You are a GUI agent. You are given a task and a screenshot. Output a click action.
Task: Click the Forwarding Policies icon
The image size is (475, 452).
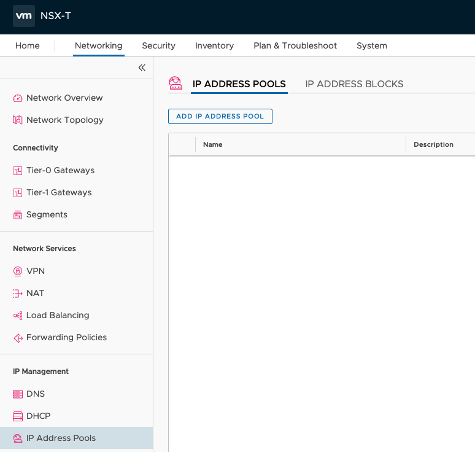18,338
